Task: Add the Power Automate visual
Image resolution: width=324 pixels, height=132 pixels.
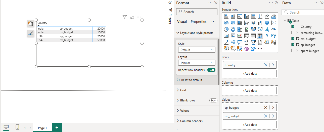Action: [x=253, y=49]
